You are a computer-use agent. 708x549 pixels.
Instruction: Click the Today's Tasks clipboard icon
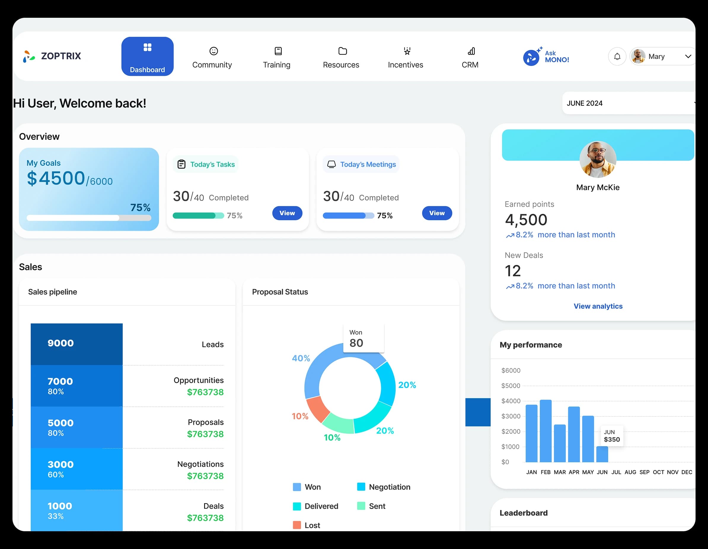181,164
